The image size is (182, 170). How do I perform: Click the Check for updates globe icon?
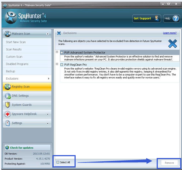tap(7, 147)
